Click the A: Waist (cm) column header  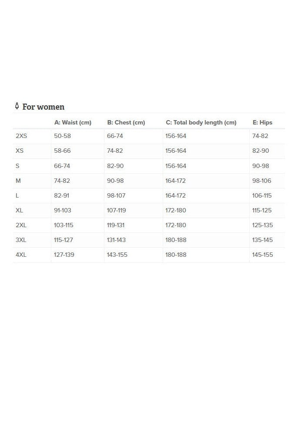pyautogui.click(x=73, y=122)
